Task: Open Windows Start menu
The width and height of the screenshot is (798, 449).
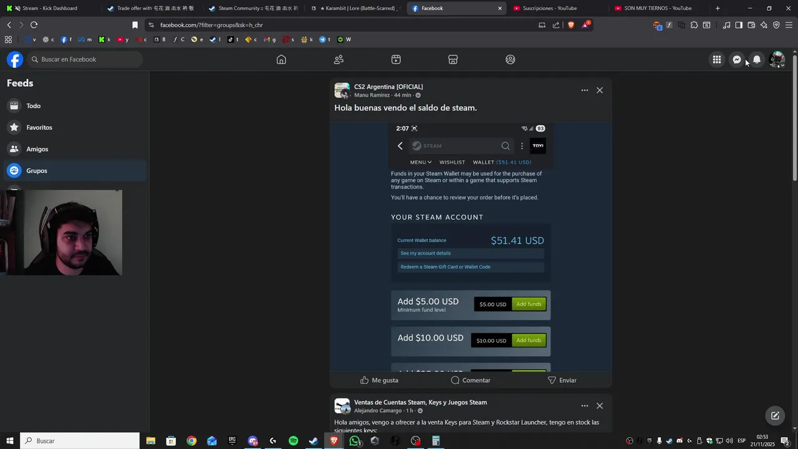Action: 9,441
